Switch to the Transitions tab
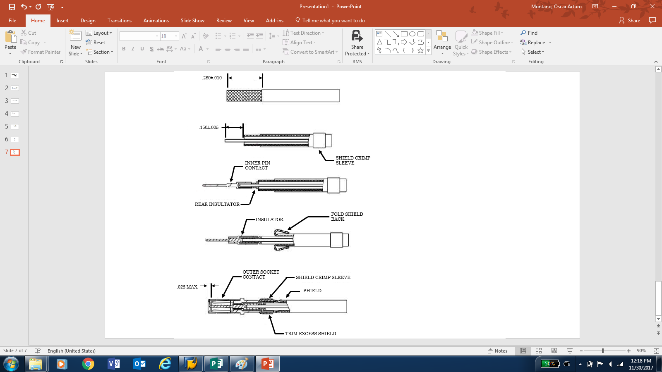The height and width of the screenshot is (372, 662). click(x=119, y=21)
